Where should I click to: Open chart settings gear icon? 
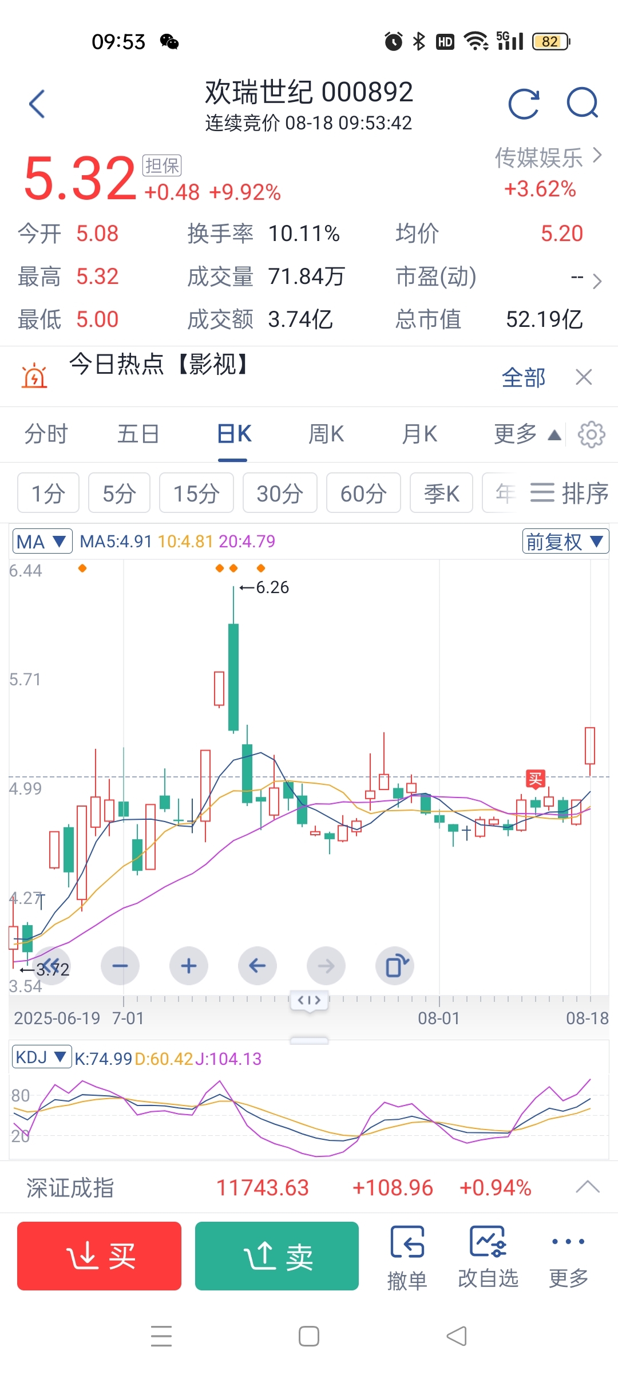point(591,435)
